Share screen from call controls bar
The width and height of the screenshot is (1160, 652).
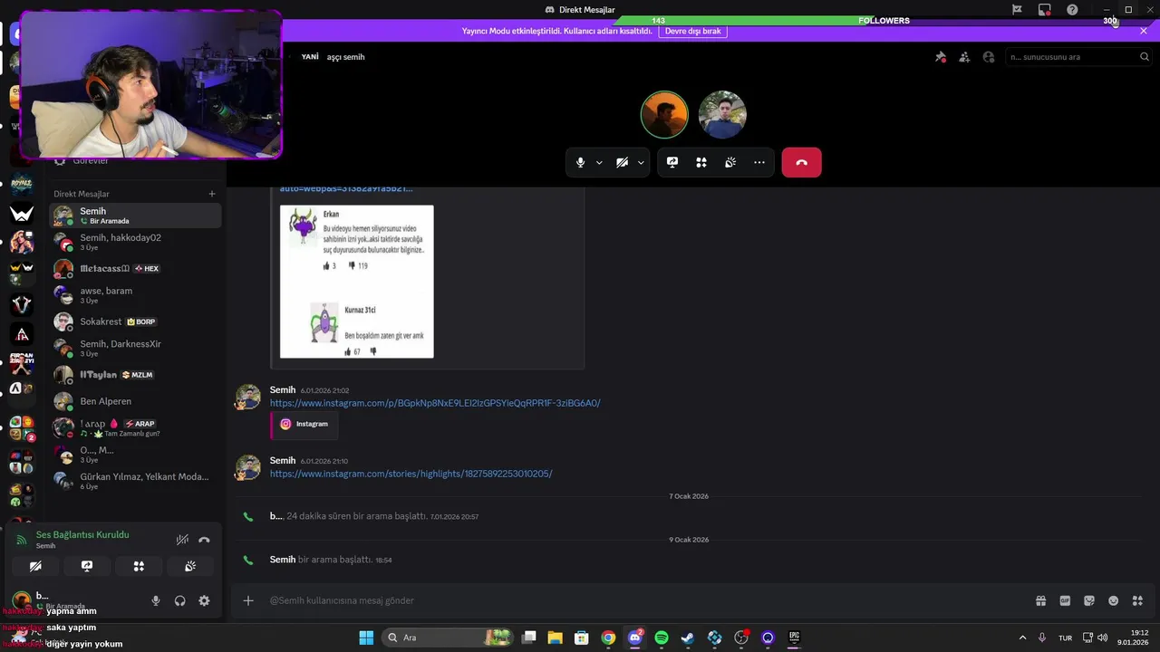point(672,163)
